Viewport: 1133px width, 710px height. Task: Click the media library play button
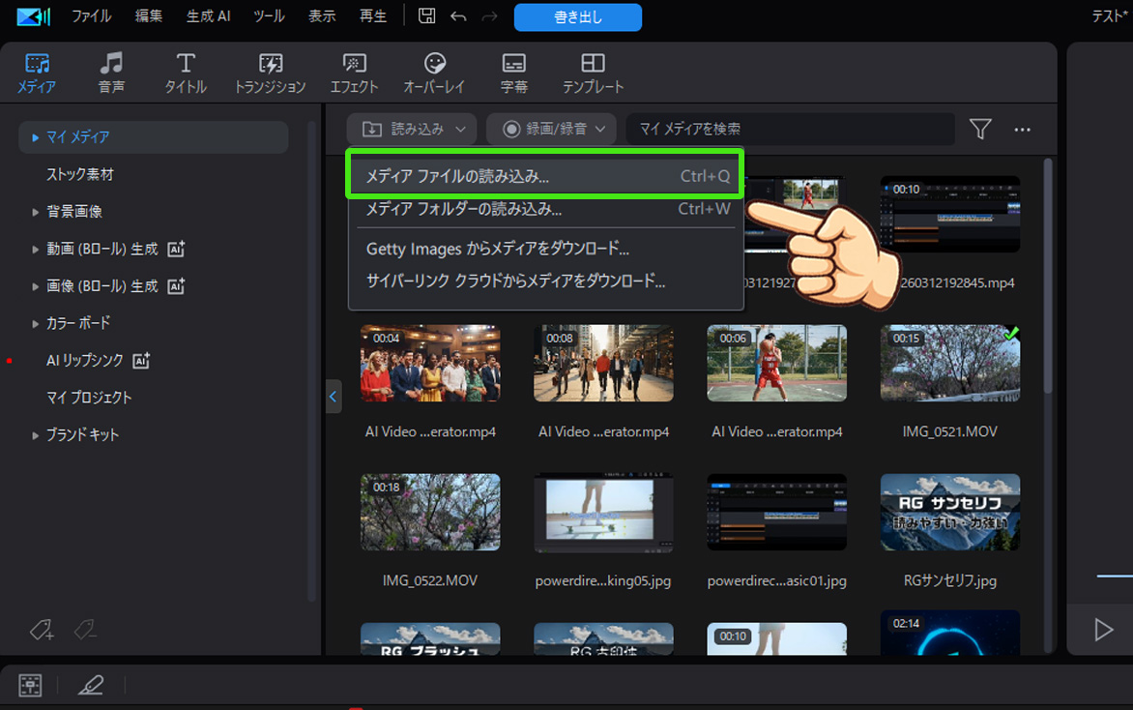1102,630
